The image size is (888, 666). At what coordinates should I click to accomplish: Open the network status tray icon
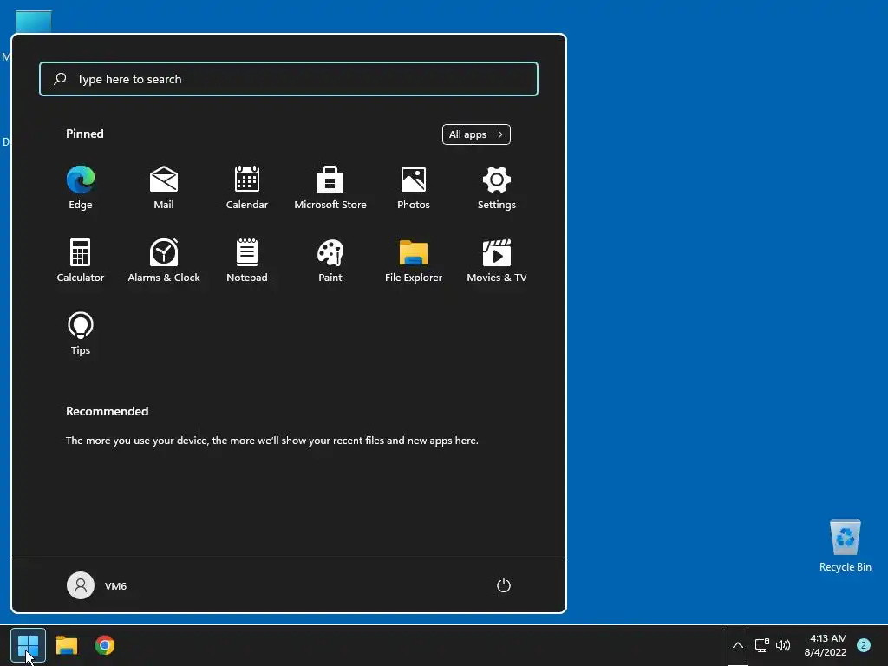(x=762, y=645)
